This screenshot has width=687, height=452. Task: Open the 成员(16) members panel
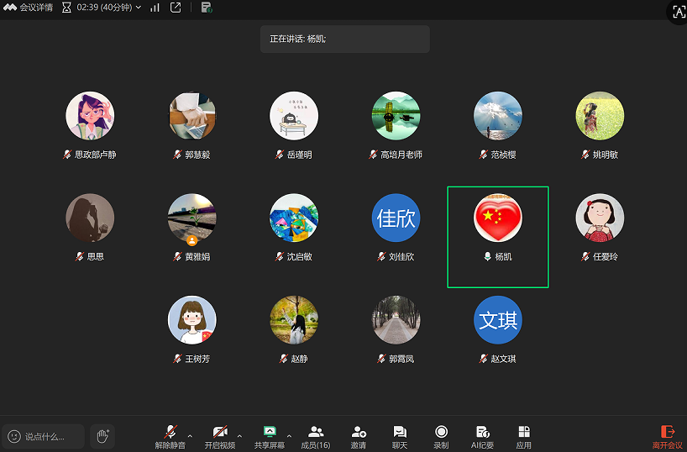click(x=316, y=435)
